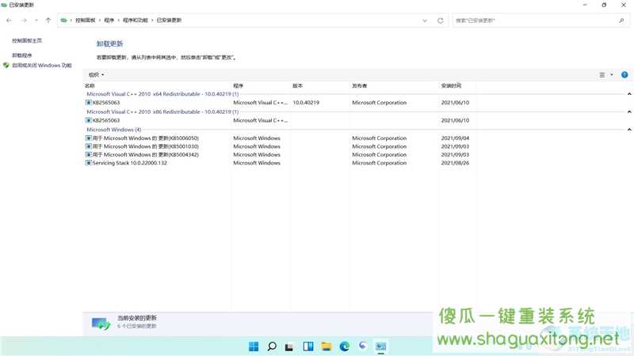Click the icon beside KB5001030 update
The width and height of the screenshot is (634, 356).
89,146
